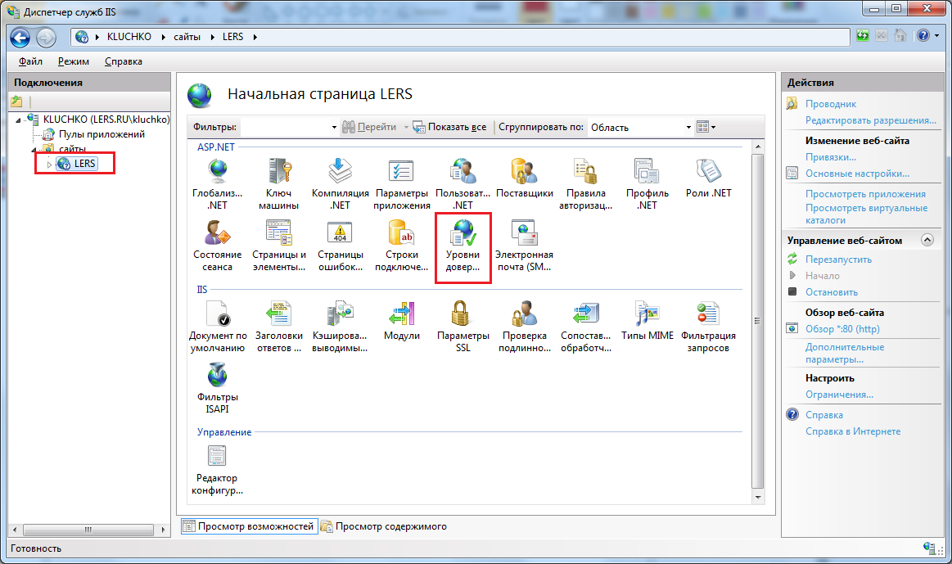The width and height of the screenshot is (952, 564).
Task: Open Пользователи .NET feature
Action: [x=462, y=184]
